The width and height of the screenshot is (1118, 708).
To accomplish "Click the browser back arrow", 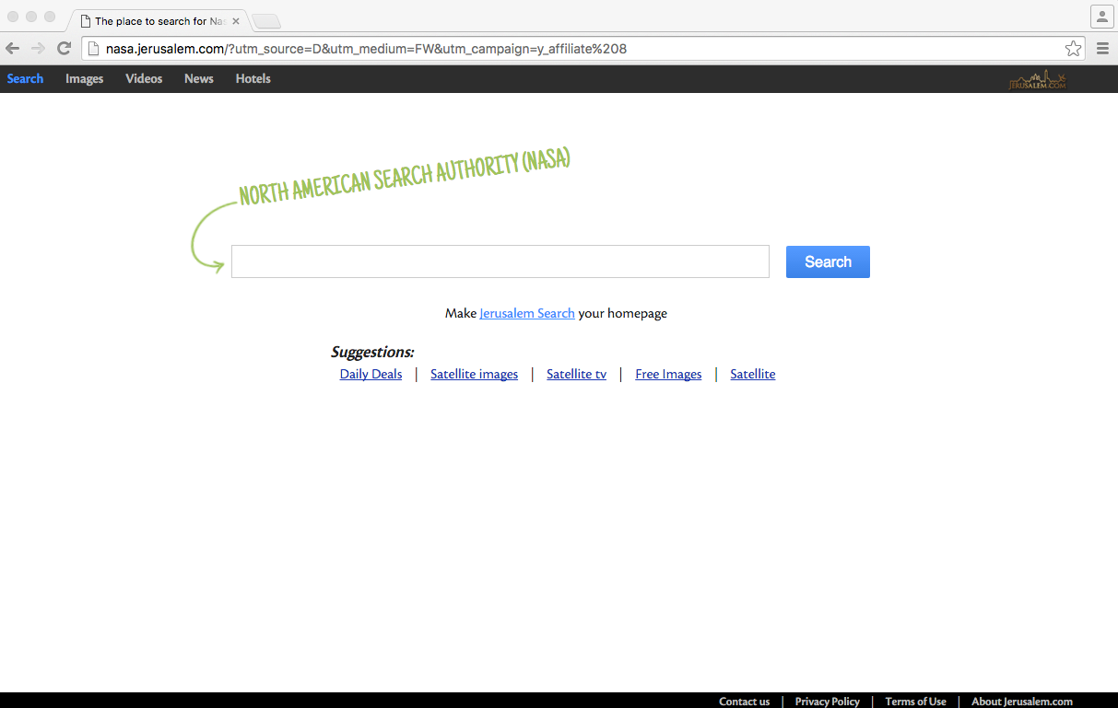I will (13, 49).
